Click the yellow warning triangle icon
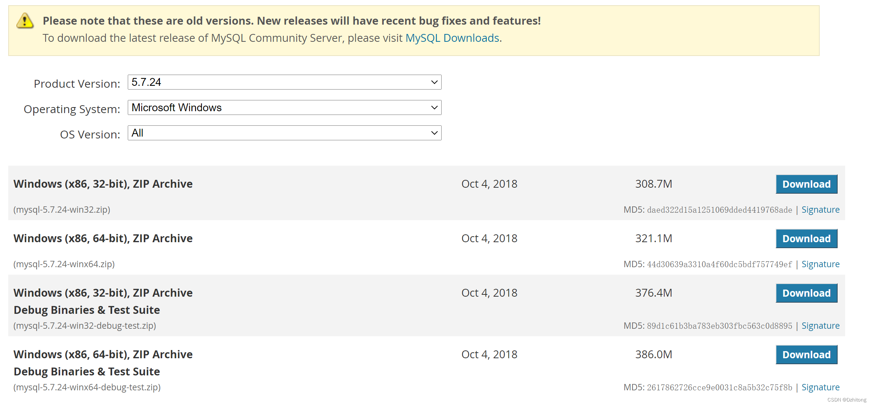Screen dimensions: 872x406 [x=25, y=21]
